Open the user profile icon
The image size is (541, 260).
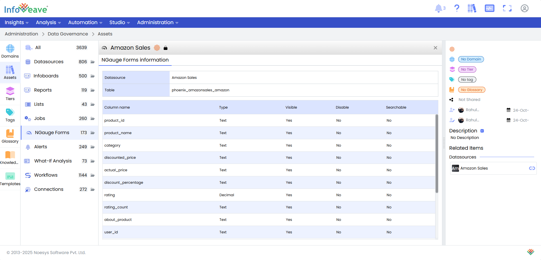coord(525,8)
